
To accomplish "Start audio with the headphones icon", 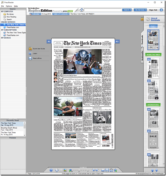I will click(111, 170).
